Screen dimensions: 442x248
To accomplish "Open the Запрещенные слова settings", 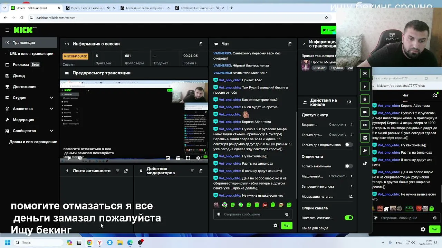I will pyautogui.click(x=327, y=186).
